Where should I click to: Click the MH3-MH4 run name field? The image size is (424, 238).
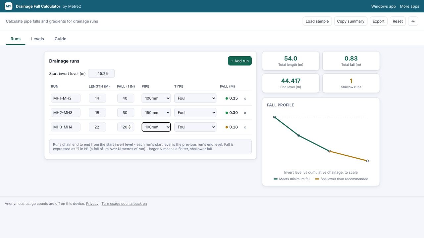[66, 127]
